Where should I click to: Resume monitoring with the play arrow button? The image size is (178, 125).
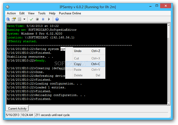click(49, 19)
